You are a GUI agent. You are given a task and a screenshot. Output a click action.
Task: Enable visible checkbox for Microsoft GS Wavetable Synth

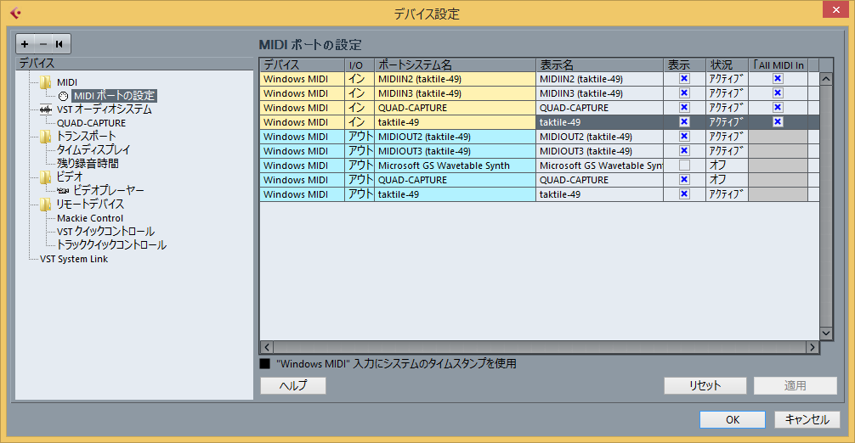pyautogui.click(x=684, y=165)
